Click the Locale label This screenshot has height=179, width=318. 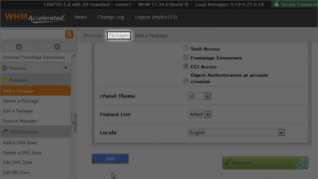[108, 132]
